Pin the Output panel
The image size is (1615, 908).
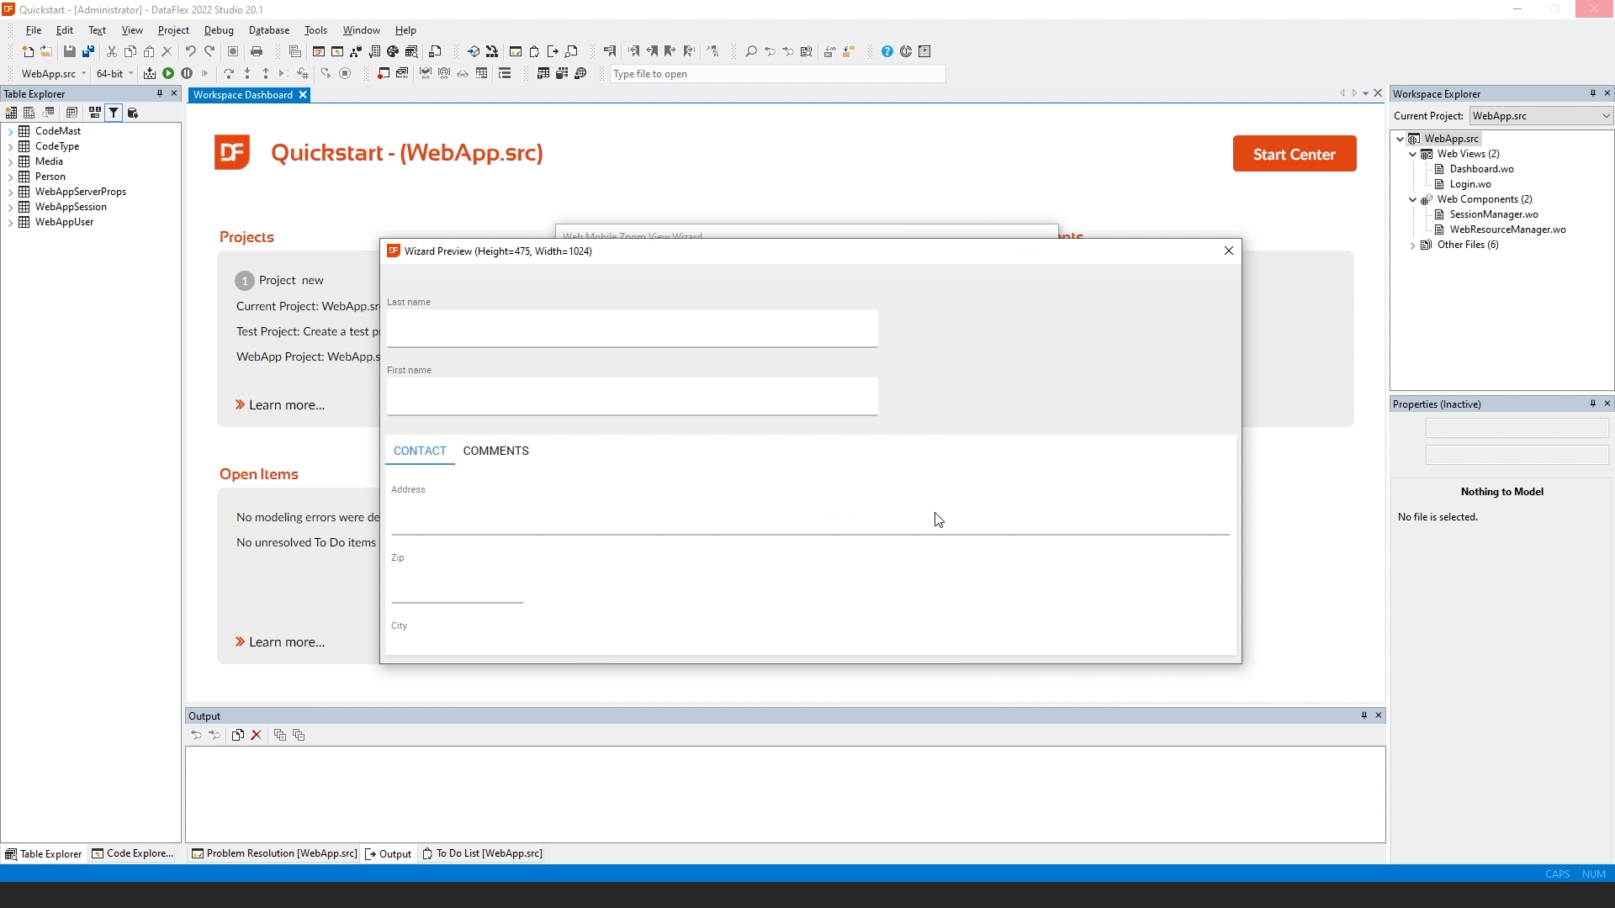(1364, 715)
